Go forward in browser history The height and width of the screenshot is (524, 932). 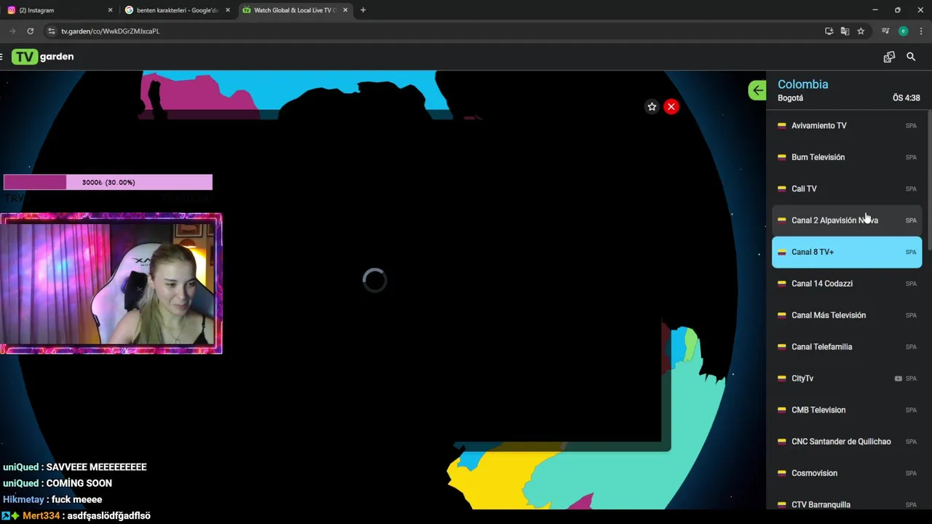coord(12,31)
